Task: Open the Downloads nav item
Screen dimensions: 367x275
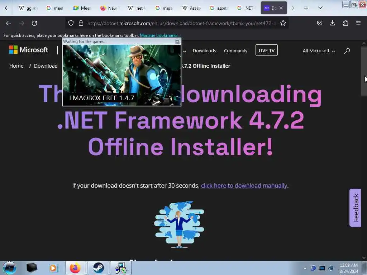Action: coord(204,51)
